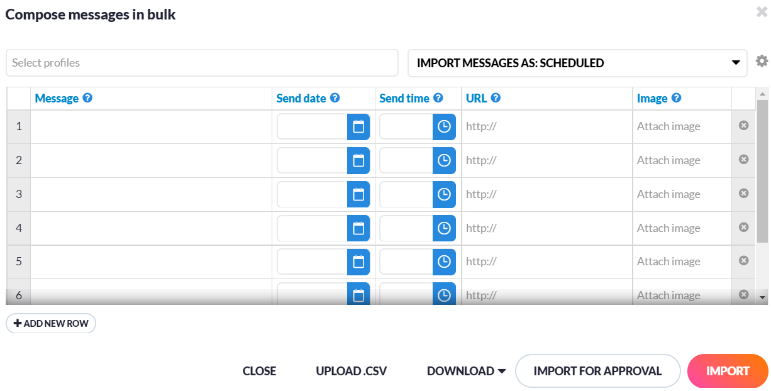771x391 pixels.
Task: Select row number 1 header
Action: coord(19,127)
